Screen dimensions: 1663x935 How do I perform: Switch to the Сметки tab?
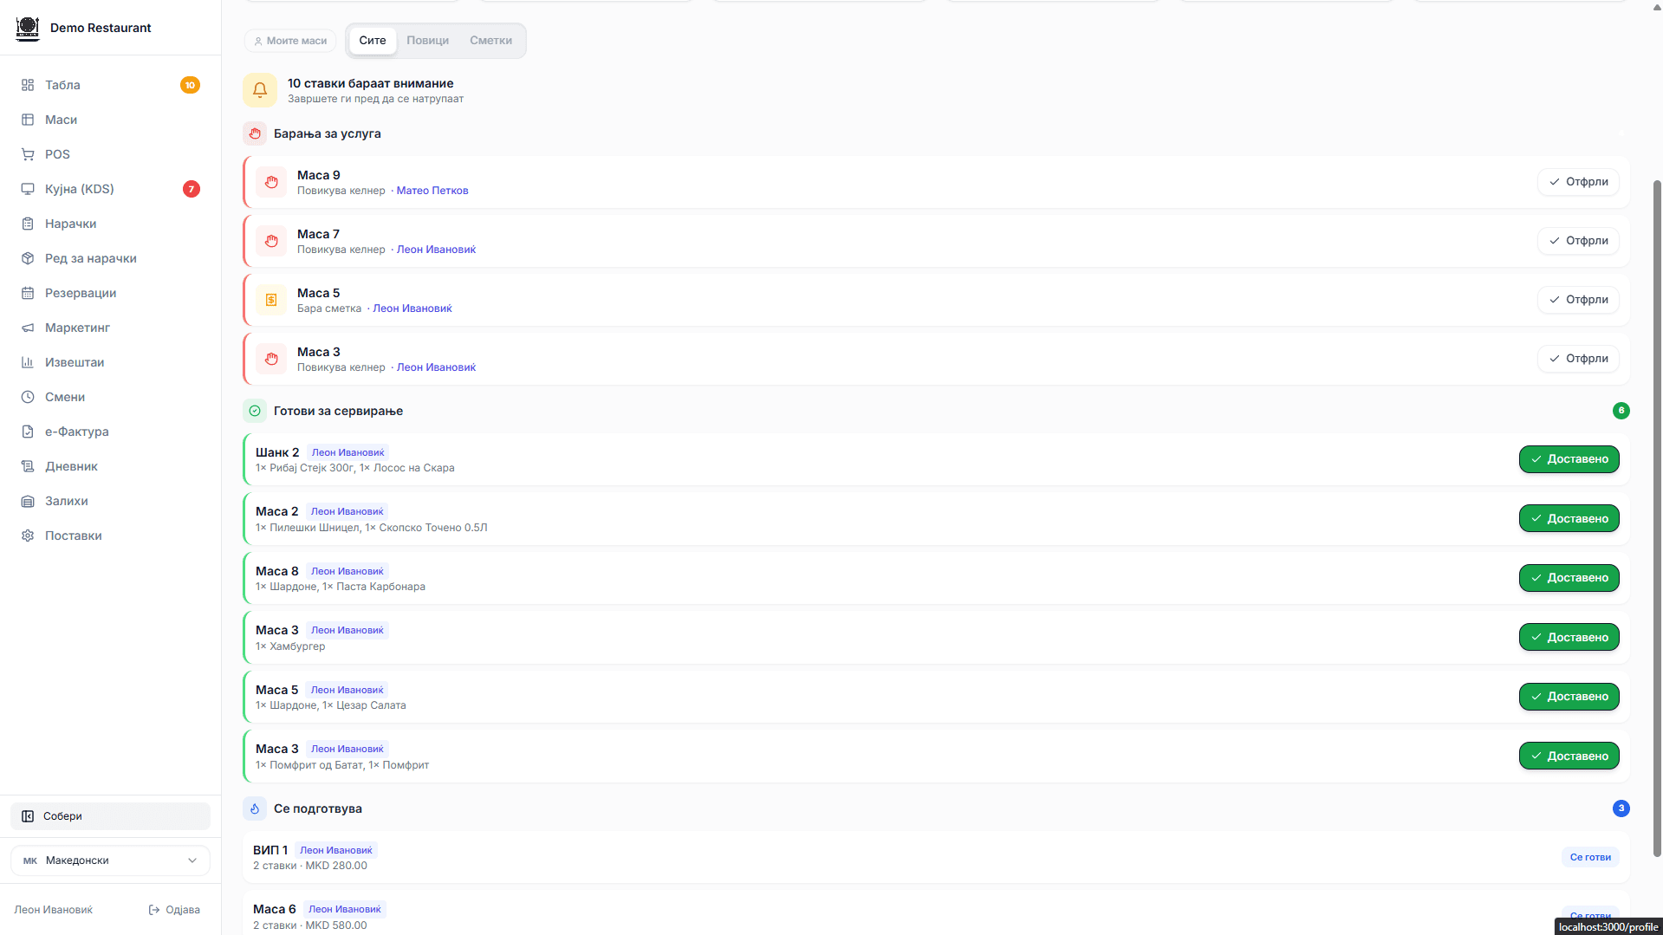tap(491, 41)
